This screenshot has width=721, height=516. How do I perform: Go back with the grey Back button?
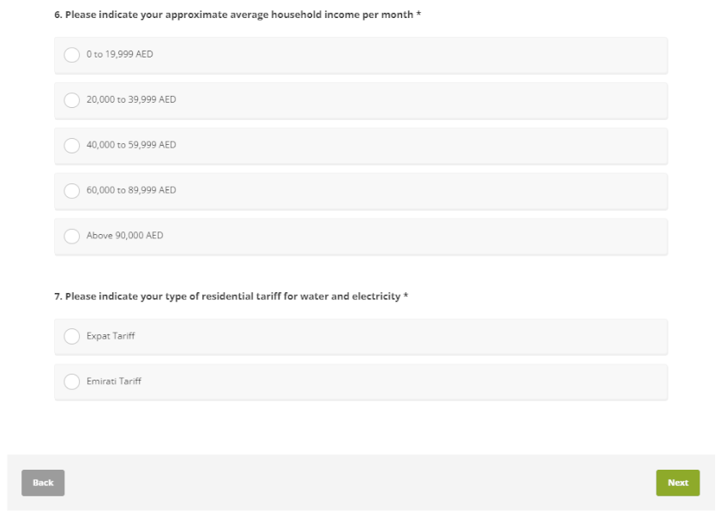[x=43, y=483]
